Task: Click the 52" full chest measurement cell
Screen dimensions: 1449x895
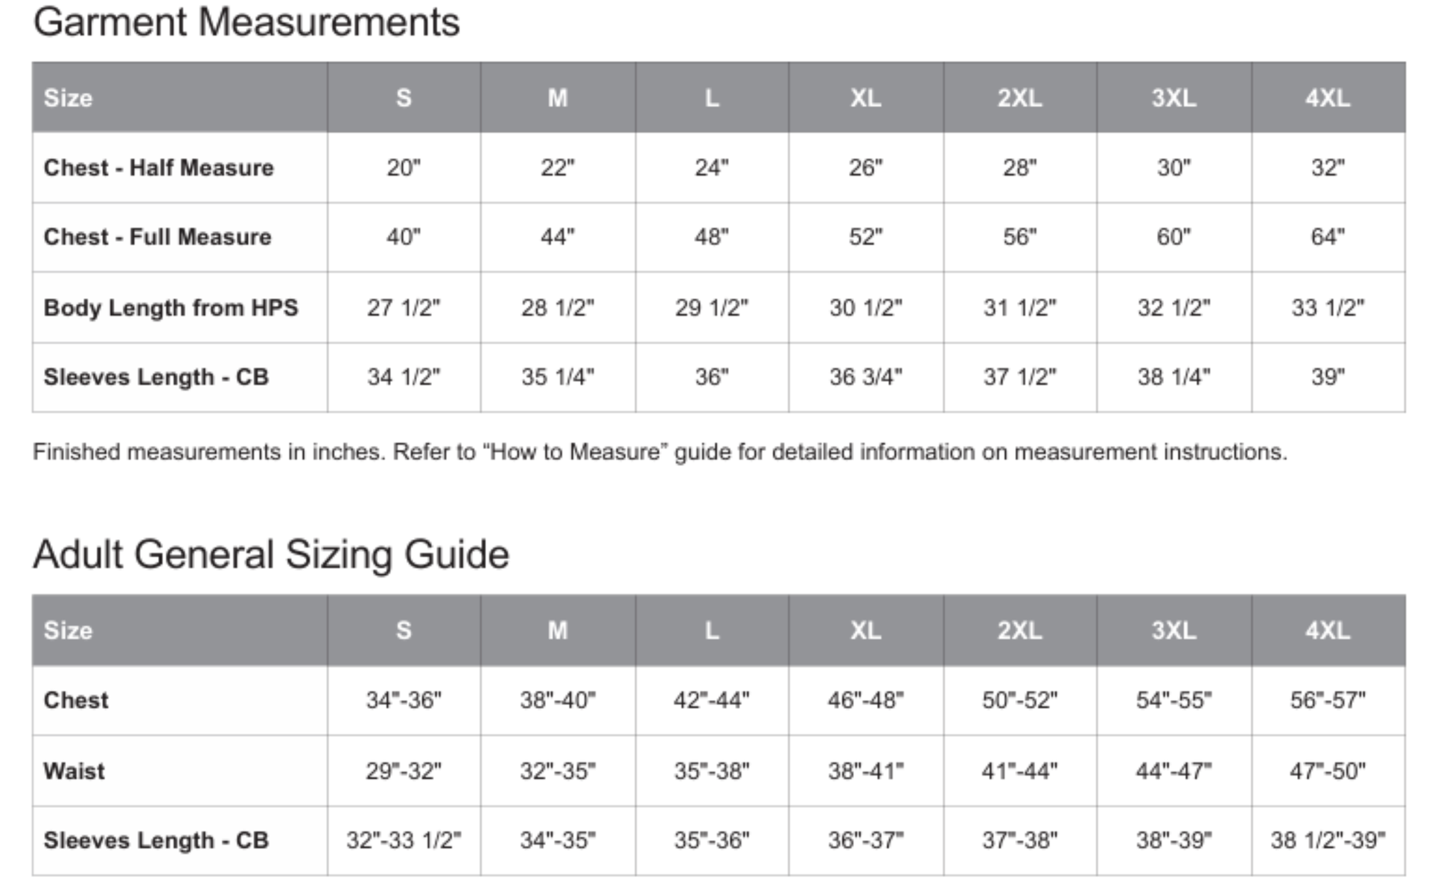Action: [x=865, y=238]
